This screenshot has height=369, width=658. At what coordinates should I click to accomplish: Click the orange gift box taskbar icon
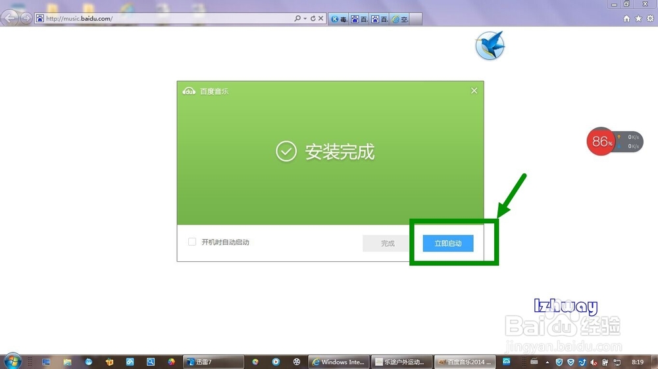[109, 362]
